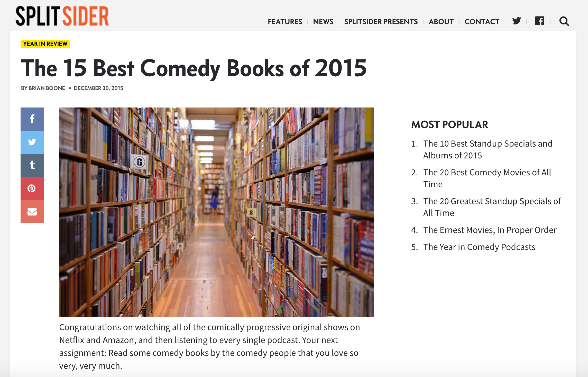Viewport: 588px width, 377px height.
Task: Go to Splitsider homepage via logo
Action: [x=62, y=16]
